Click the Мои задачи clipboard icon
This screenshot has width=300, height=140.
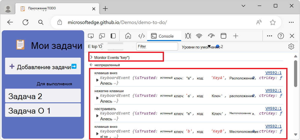(20, 45)
